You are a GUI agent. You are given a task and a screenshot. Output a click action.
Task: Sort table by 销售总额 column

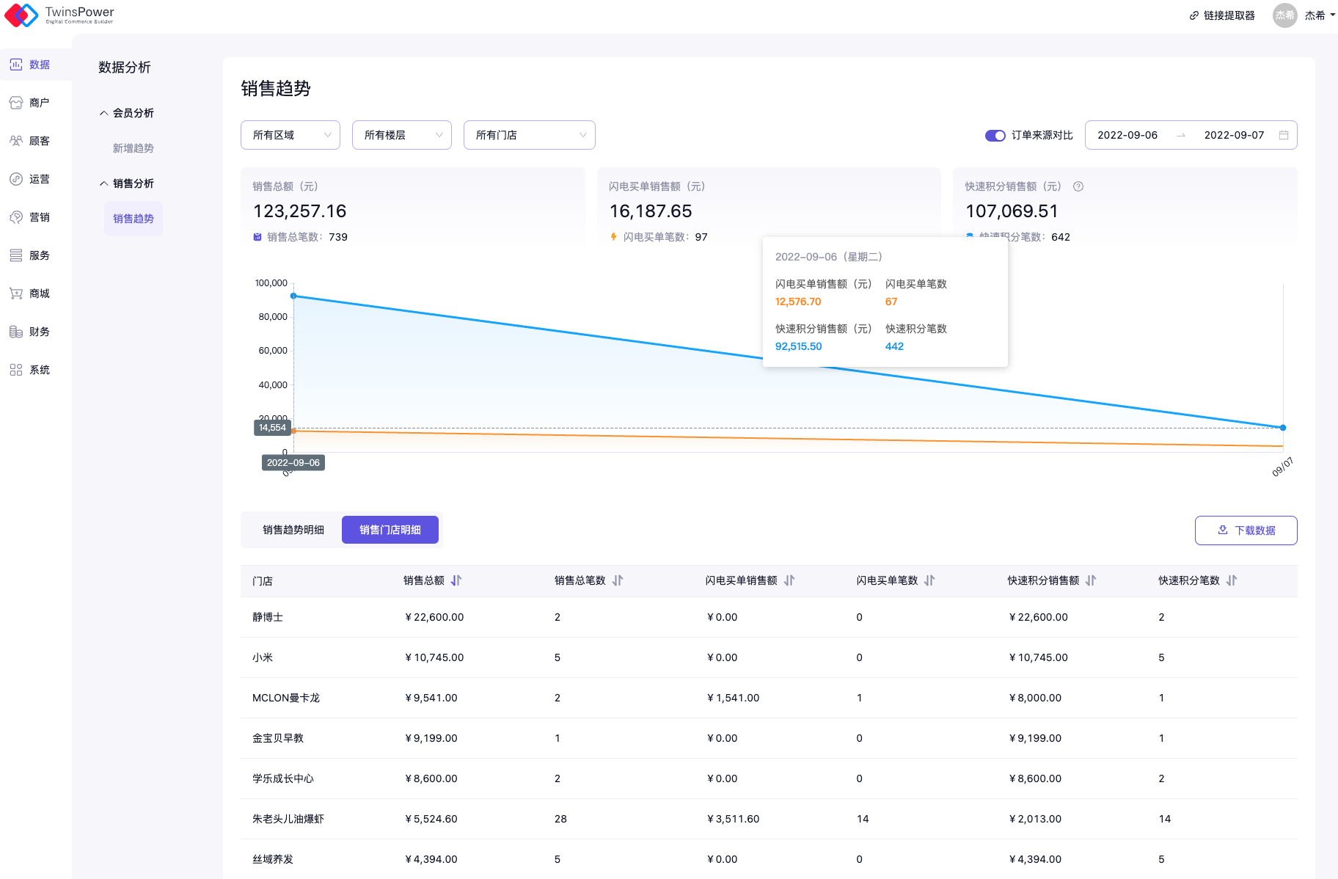[x=456, y=580]
